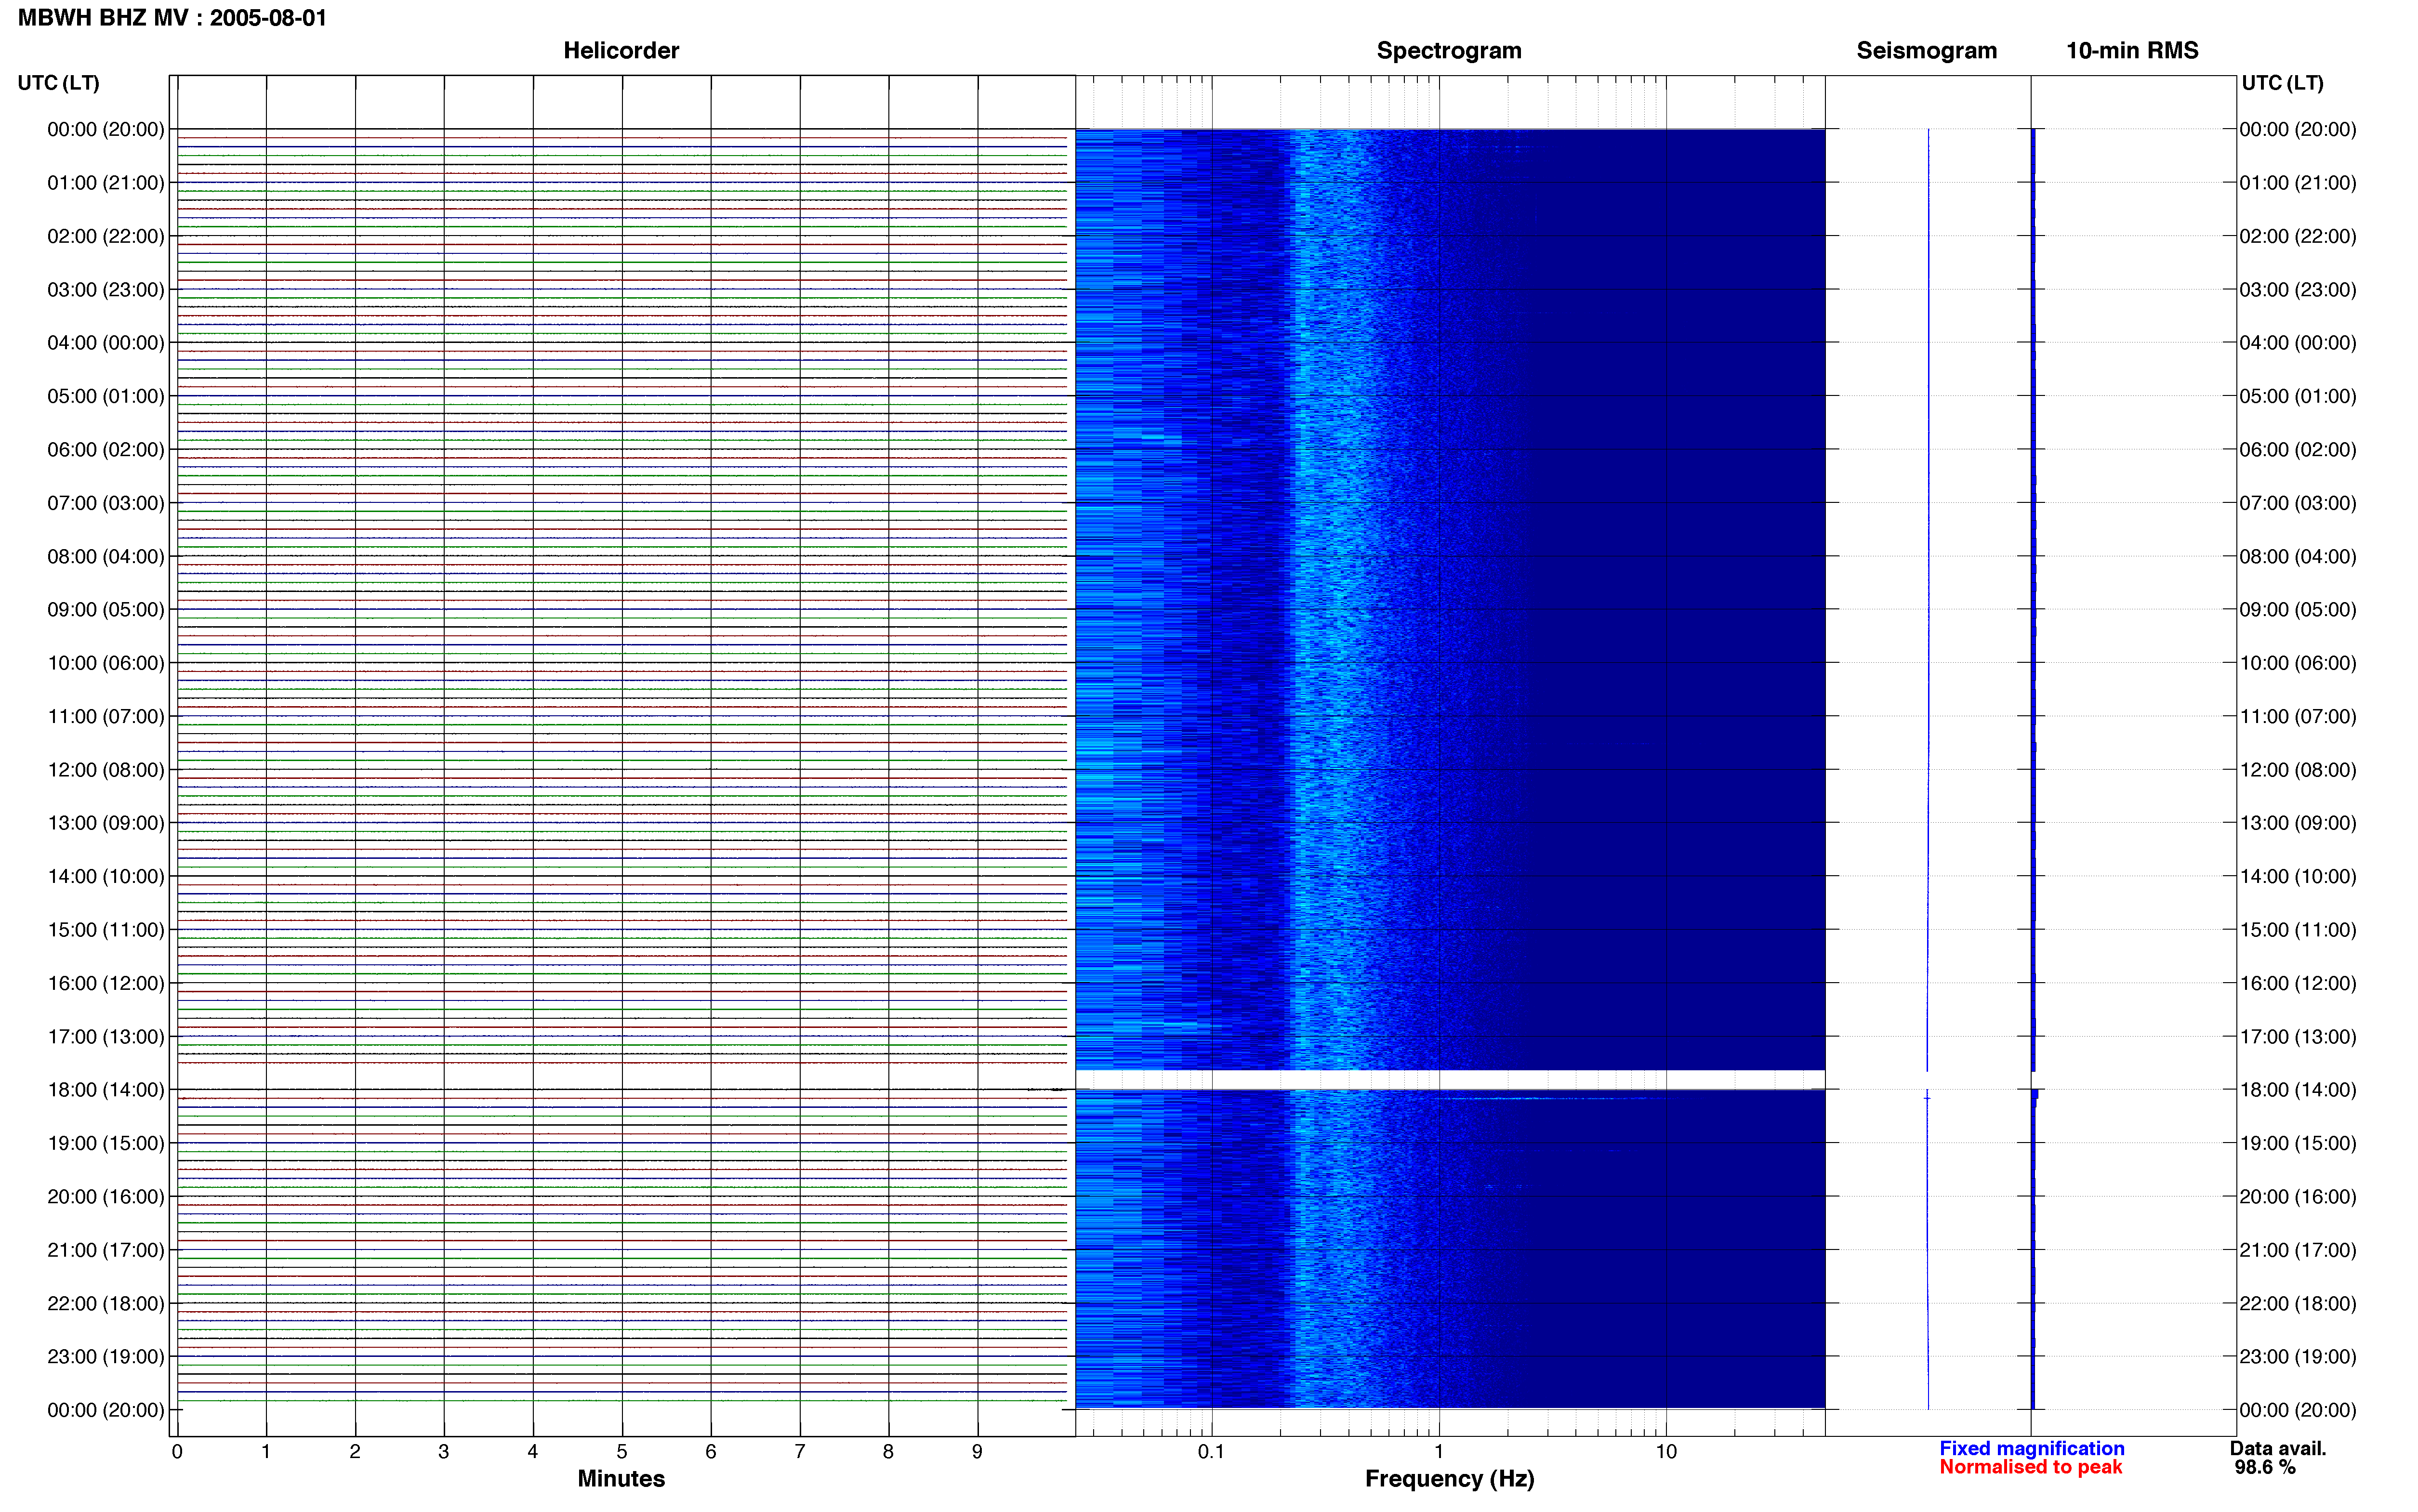
Task: Select the Helicorder panel heading
Action: 621,50
